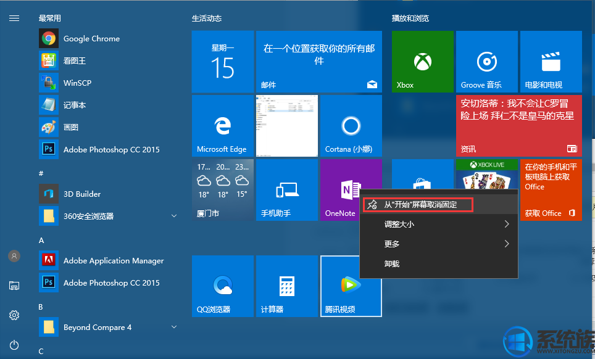The image size is (595, 359).
Task: Open Settings gear in left sidebar
Action: 14,315
